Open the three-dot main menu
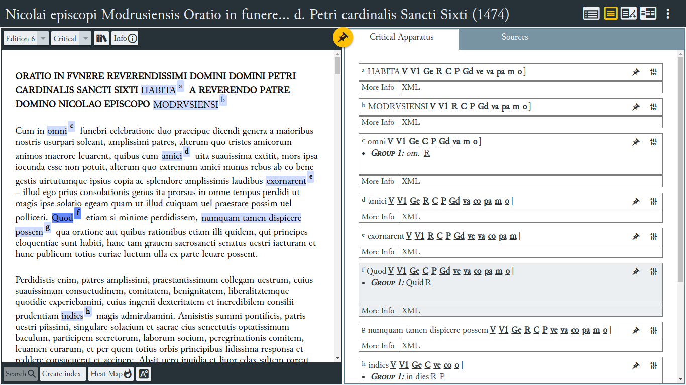This screenshot has width=686, height=385. (668, 14)
